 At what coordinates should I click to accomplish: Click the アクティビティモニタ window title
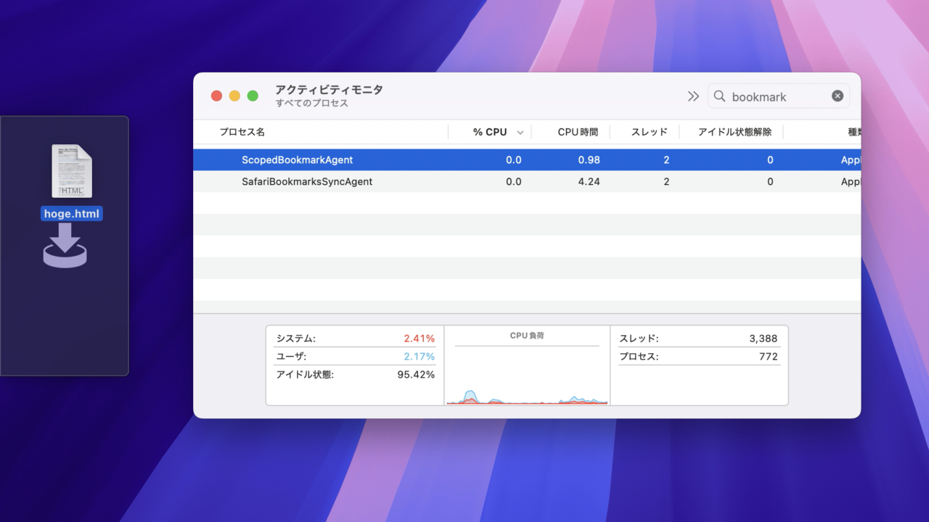329,90
